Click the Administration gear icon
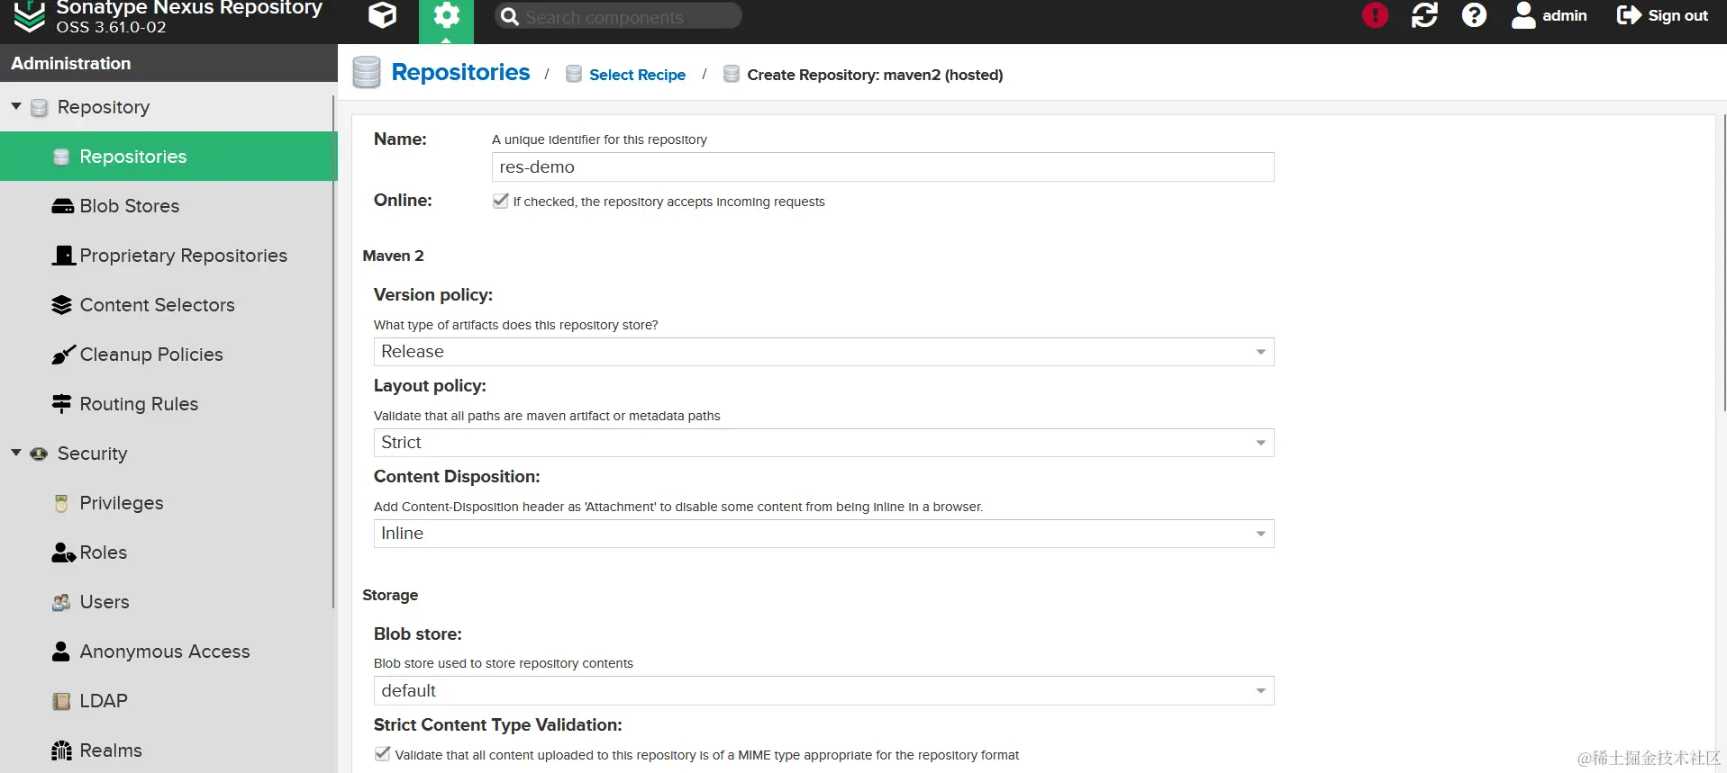Viewport: 1727px width, 773px height. (x=446, y=16)
